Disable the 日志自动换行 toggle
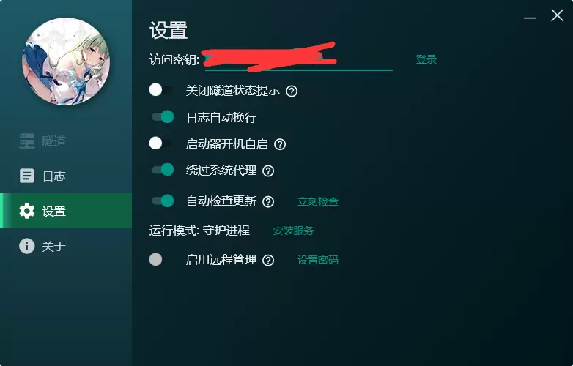This screenshot has height=366, width=573. click(x=162, y=117)
